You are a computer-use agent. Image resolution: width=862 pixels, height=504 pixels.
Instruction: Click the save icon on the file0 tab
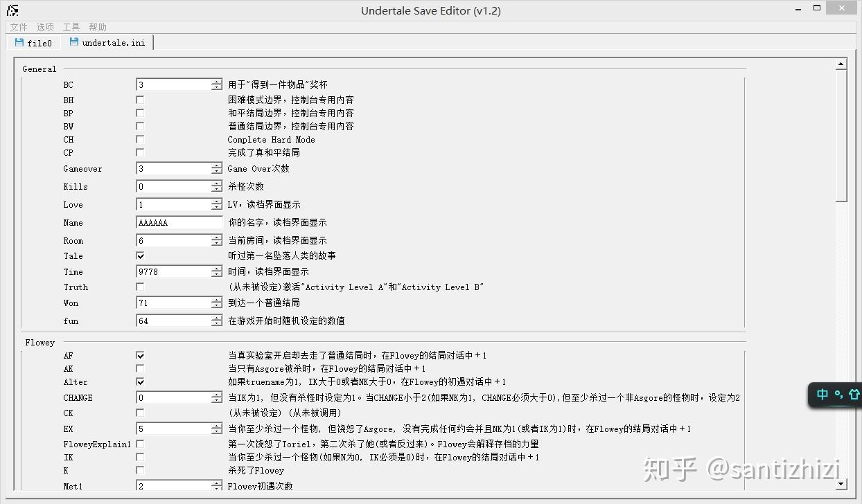click(17, 42)
